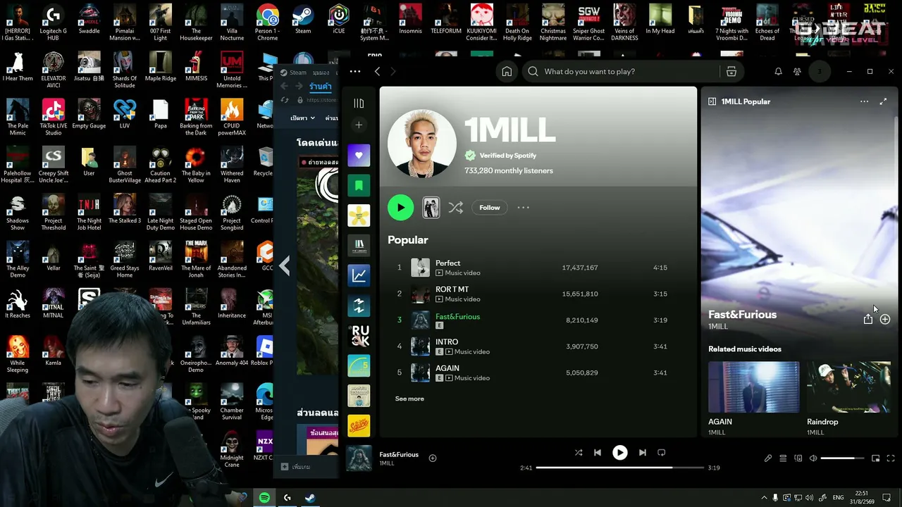Follow the artist 1MILL
The width and height of the screenshot is (902, 507).
tap(490, 208)
